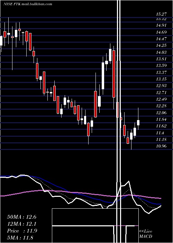173x243 pixels.
Task: Select the 12.28 price axis label
Action: 161,106
